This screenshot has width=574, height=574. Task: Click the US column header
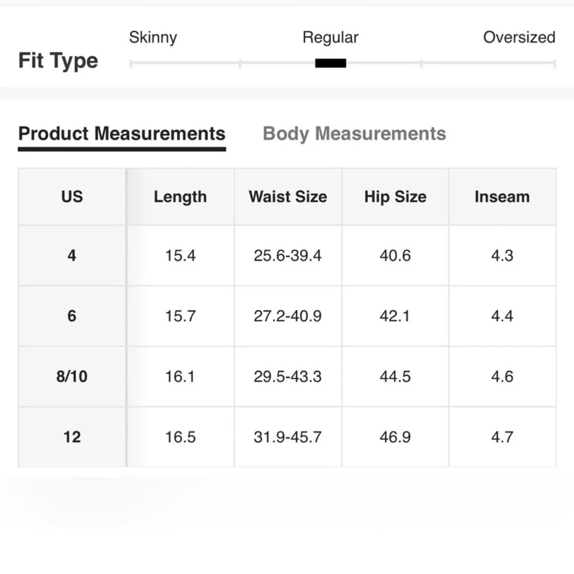tap(72, 196)
